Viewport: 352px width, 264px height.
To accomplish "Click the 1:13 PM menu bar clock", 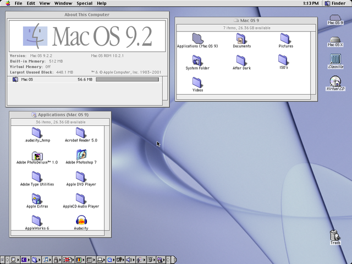I will click(310, 3).
